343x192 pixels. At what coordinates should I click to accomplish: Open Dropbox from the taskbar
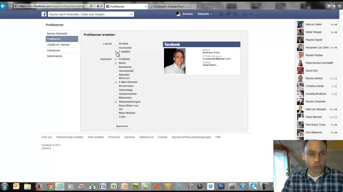211,186
